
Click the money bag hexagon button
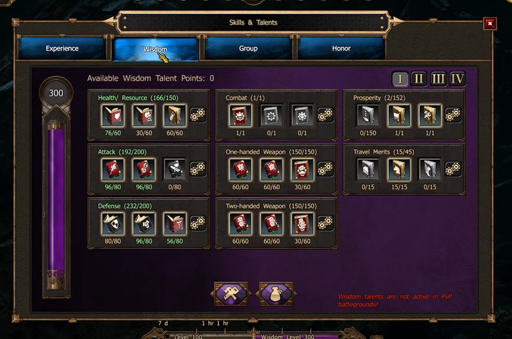pos(276,294)
